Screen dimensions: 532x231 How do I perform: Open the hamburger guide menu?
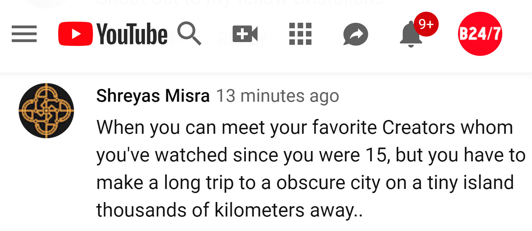coord(24,34)
